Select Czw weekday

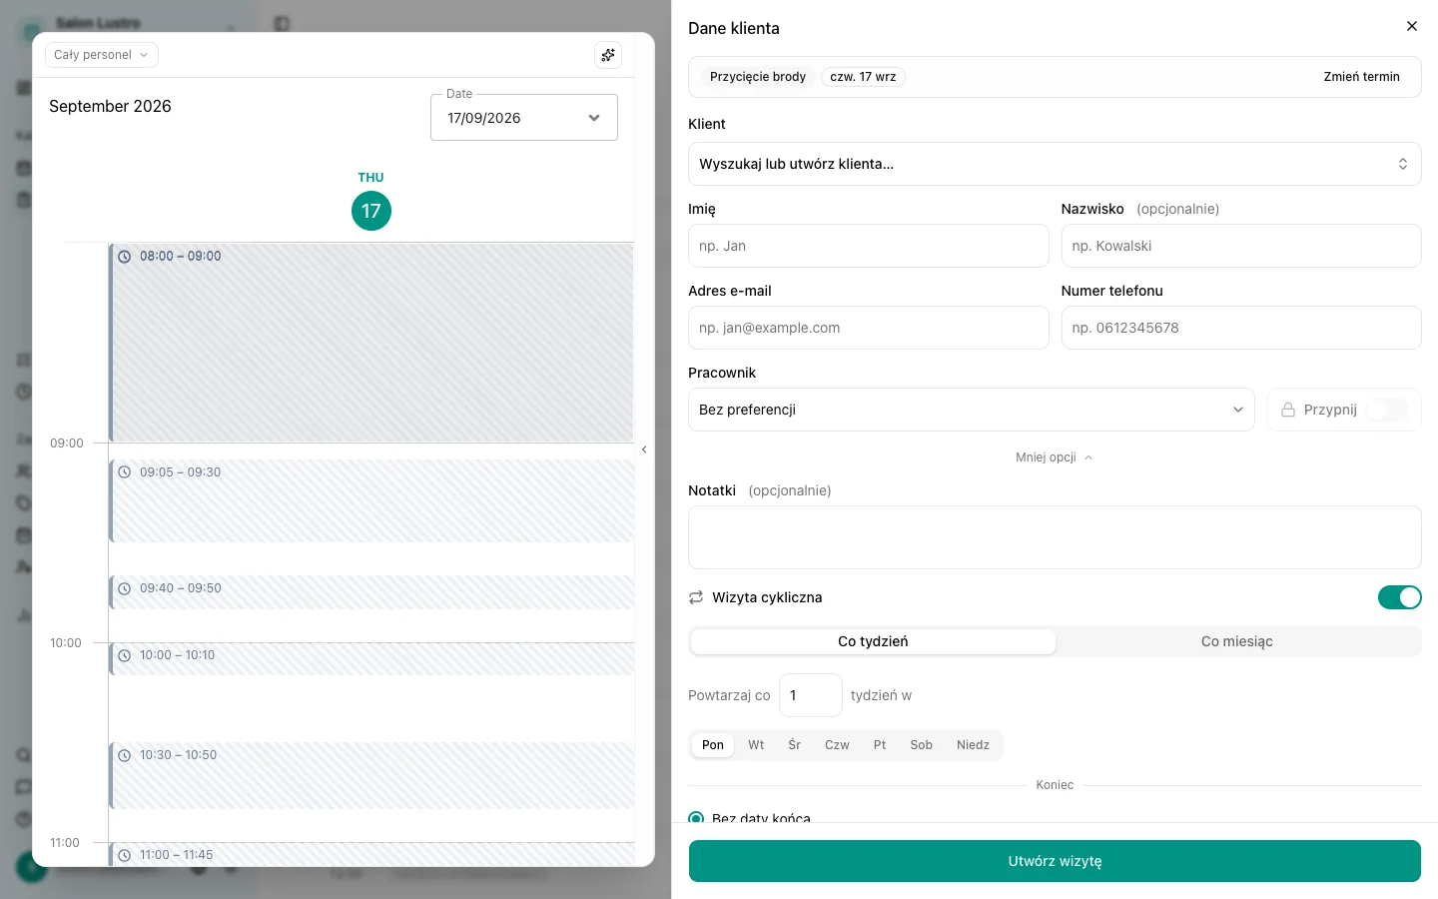[x=837, y=745]
